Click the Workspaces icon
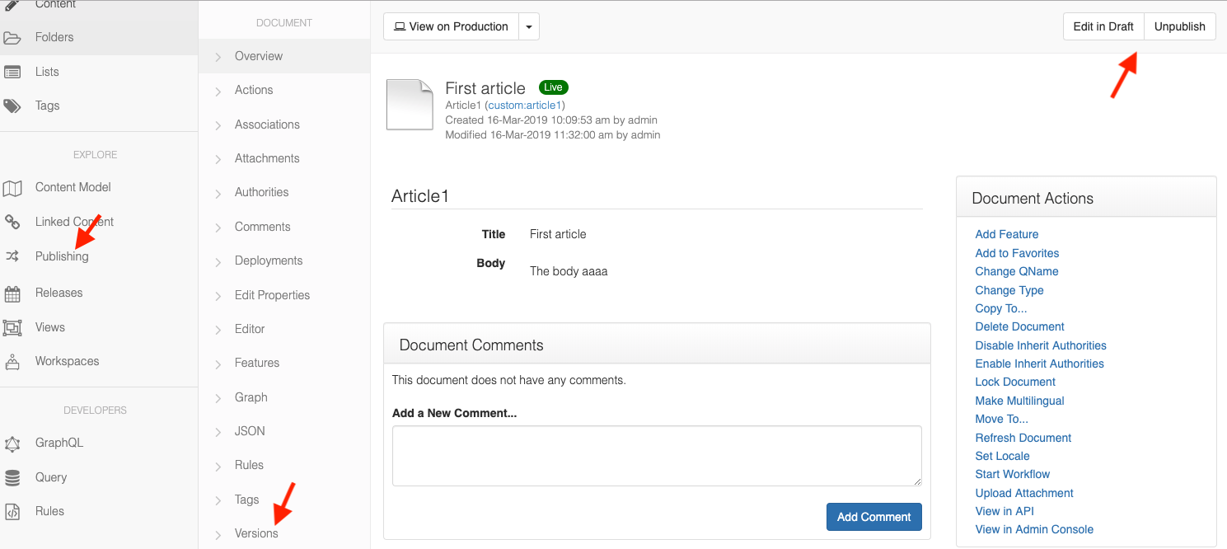 pyautogui.click(x=12, y=362)
